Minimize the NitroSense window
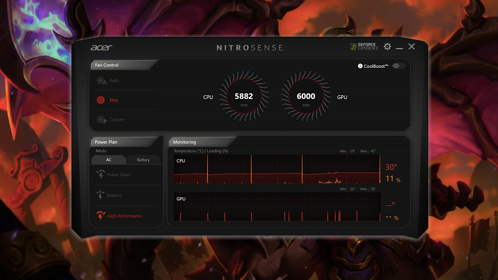 tap(400, 47)
